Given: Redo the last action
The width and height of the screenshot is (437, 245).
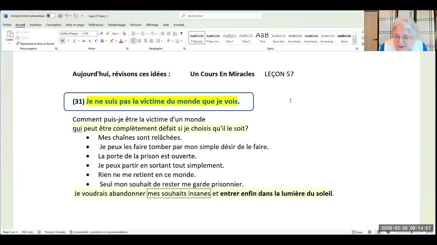Looking at the screenshot, I should coord(76,16).
